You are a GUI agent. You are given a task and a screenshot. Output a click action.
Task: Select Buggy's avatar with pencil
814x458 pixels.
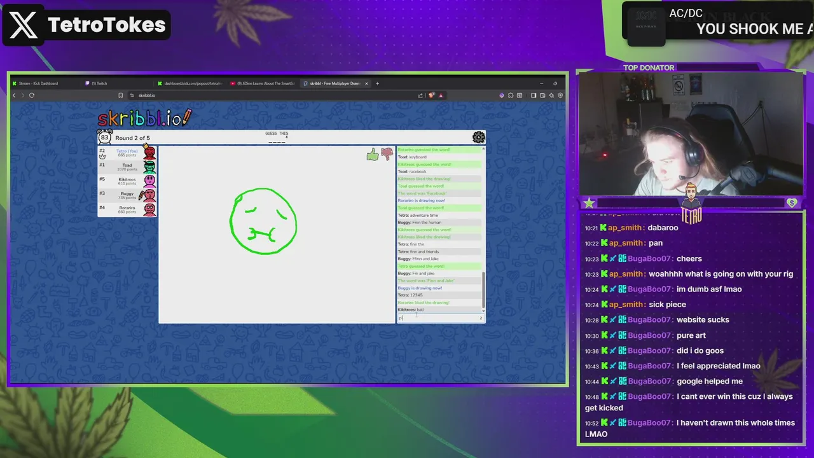(x=148, y=195)
